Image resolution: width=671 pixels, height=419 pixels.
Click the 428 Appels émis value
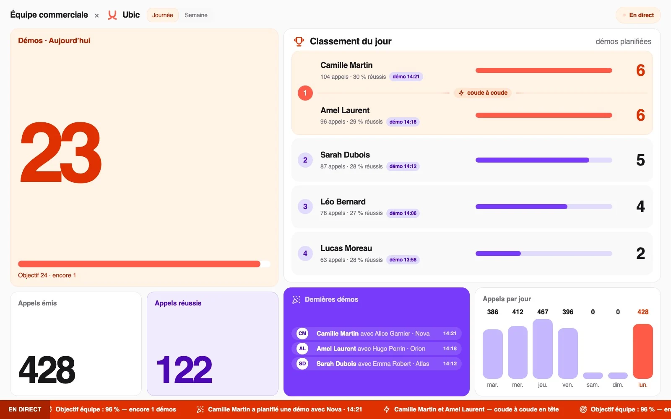click(x=47, y=370)
